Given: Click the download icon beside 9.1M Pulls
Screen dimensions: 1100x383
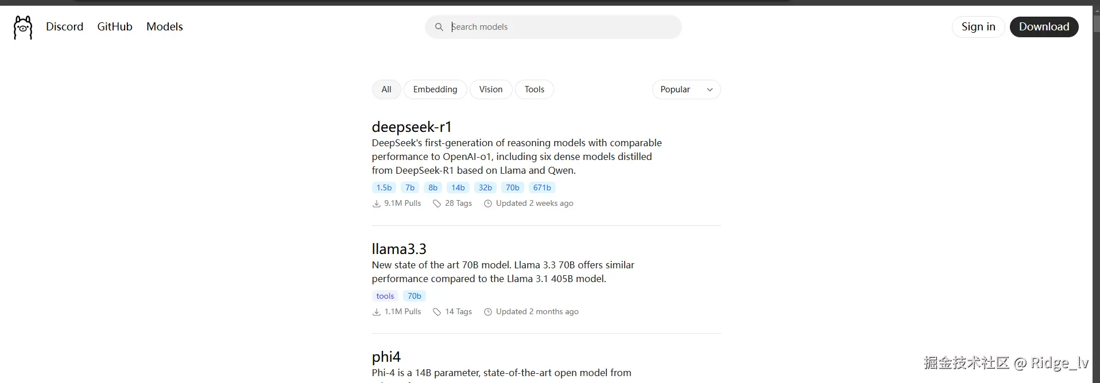Looking at the screenshot, I should pyautogui.click(x=377, y=204).
